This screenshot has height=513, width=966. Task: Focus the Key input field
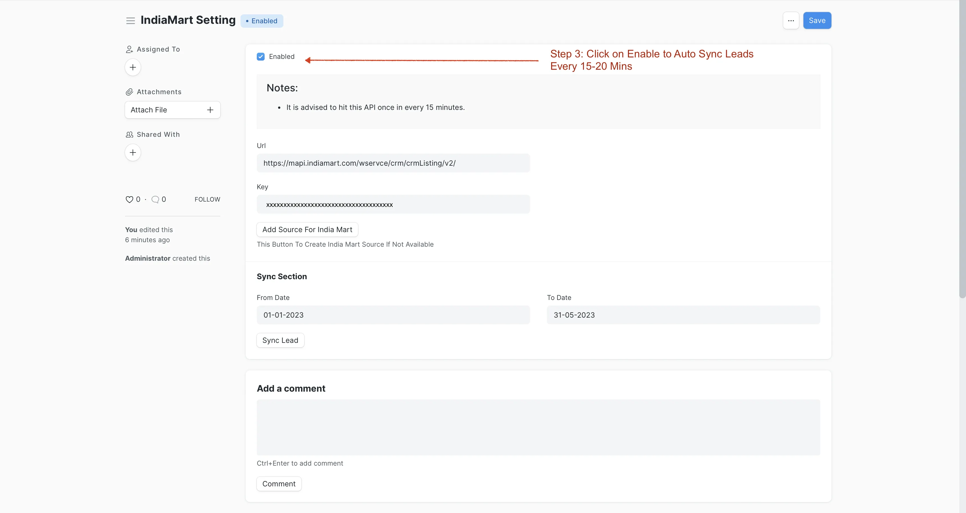pyautogui.click(x=393, y=204)
